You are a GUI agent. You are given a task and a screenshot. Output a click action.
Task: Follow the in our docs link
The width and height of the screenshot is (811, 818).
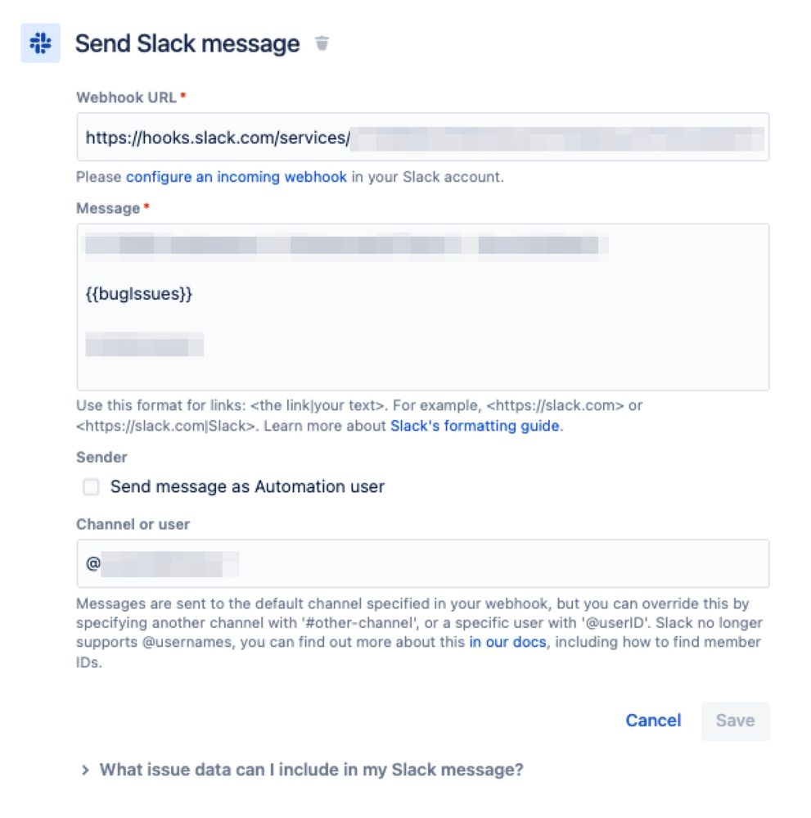(507, 642)
